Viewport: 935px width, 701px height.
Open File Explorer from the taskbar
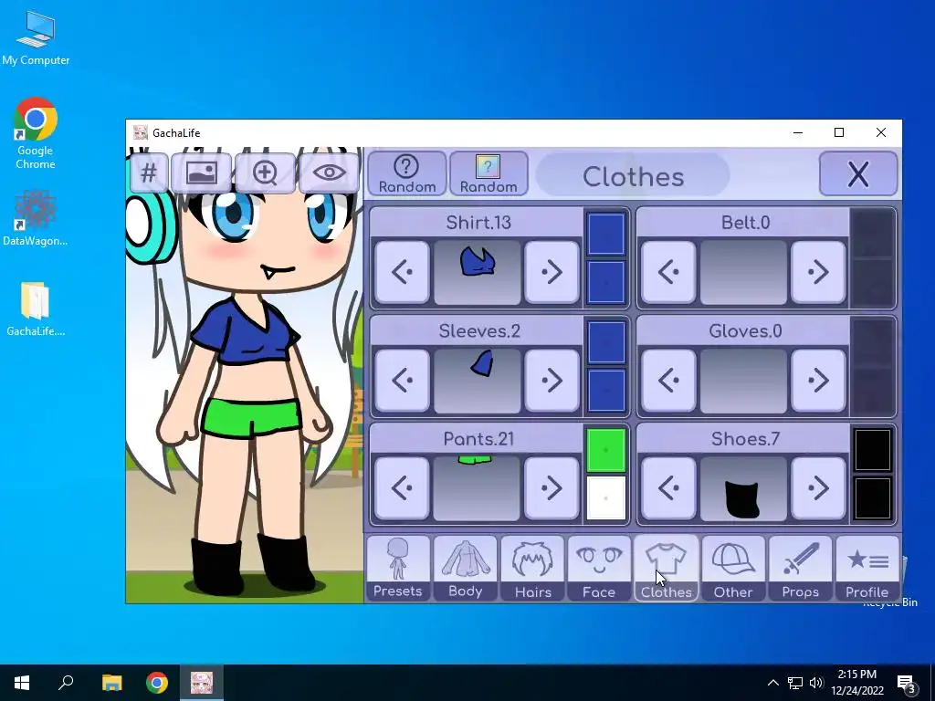click(x=111, y=683)
